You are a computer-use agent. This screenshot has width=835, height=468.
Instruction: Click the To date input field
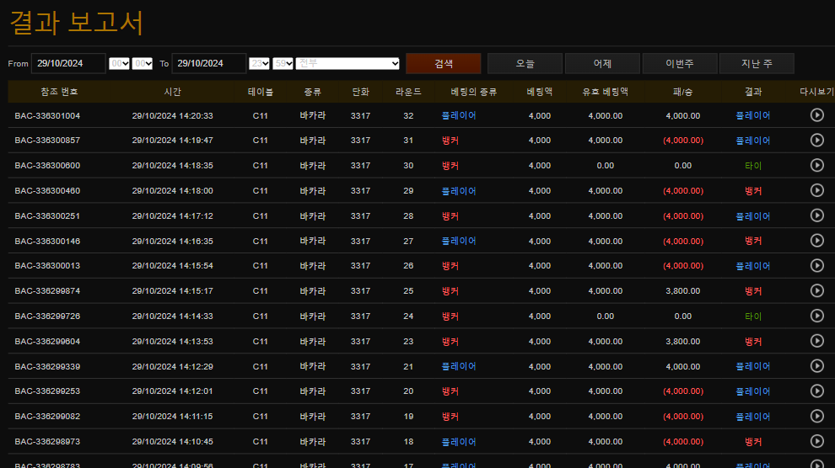pos(209,64)
